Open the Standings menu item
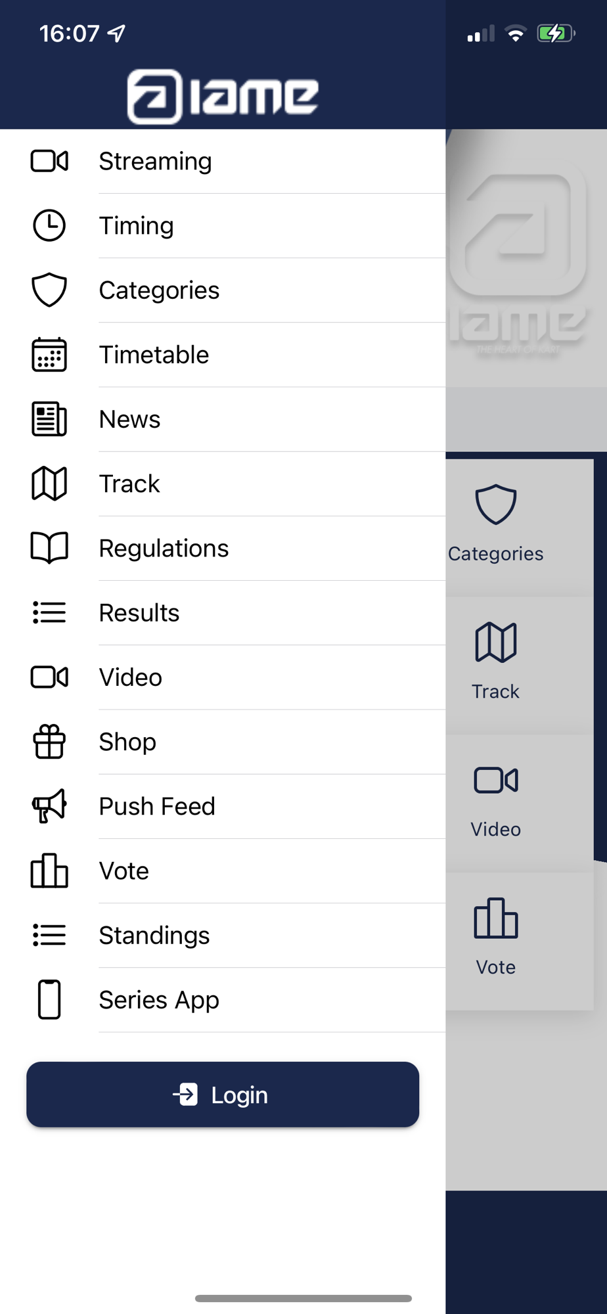The width and height of the screenshot is (607, 1314). coord(223,936)
